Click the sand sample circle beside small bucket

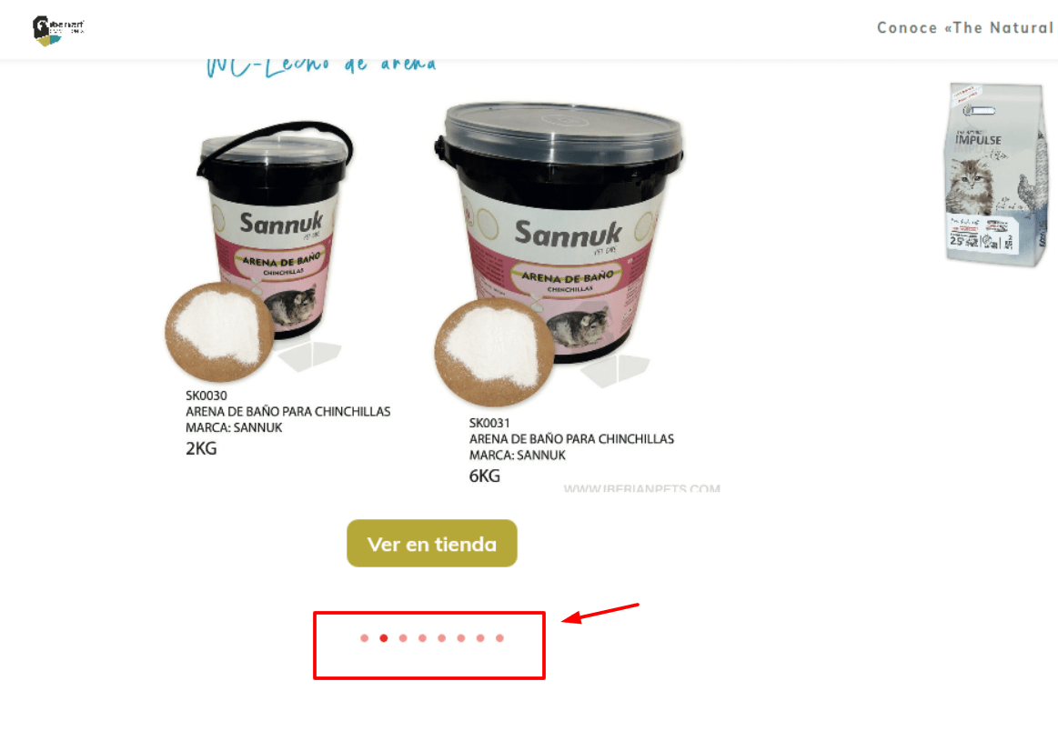219,332
